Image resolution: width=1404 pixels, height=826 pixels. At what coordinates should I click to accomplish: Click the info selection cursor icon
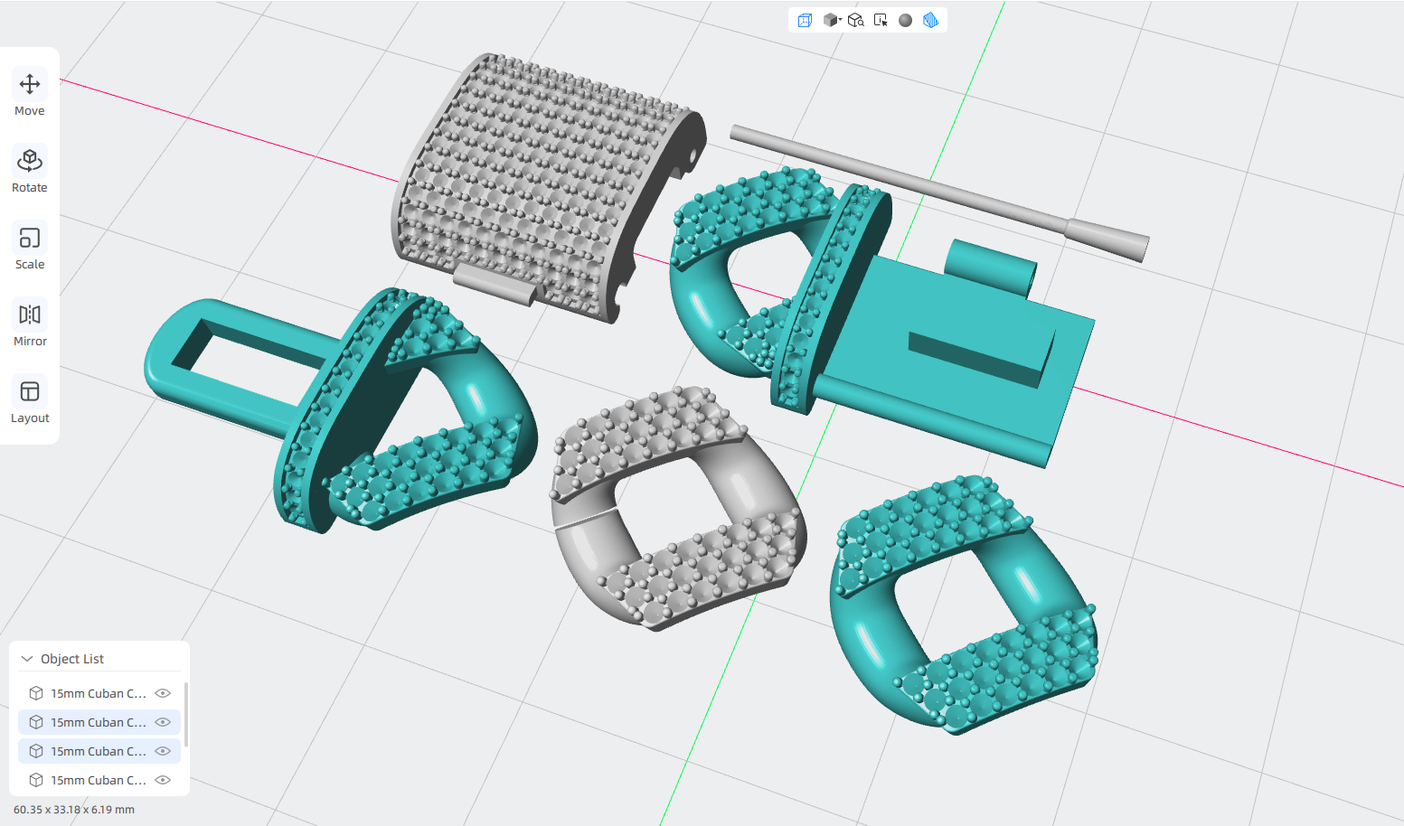tap(881, 20)
